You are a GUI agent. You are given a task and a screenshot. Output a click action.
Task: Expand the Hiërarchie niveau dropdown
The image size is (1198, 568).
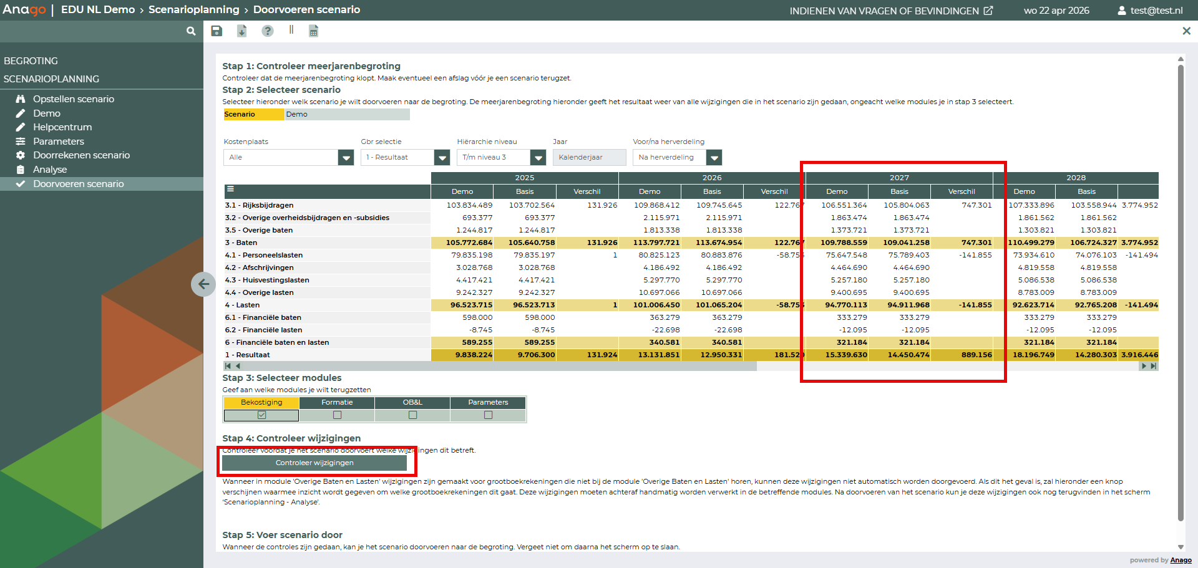[x=538, y=158]
